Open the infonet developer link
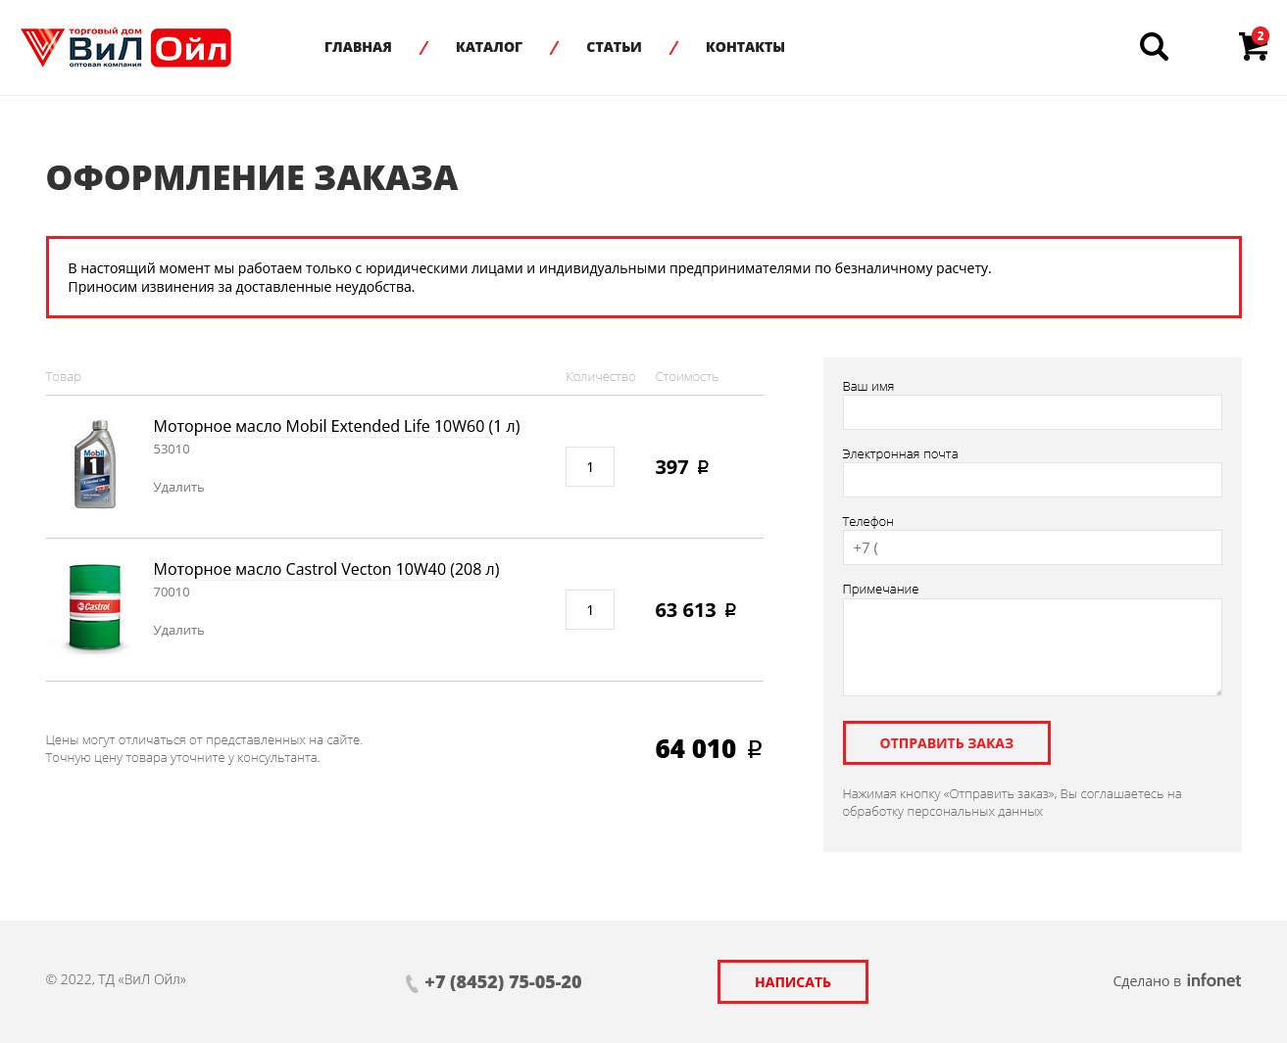The height and width of the screenshot is (1043, 1287). point(1213,980)
